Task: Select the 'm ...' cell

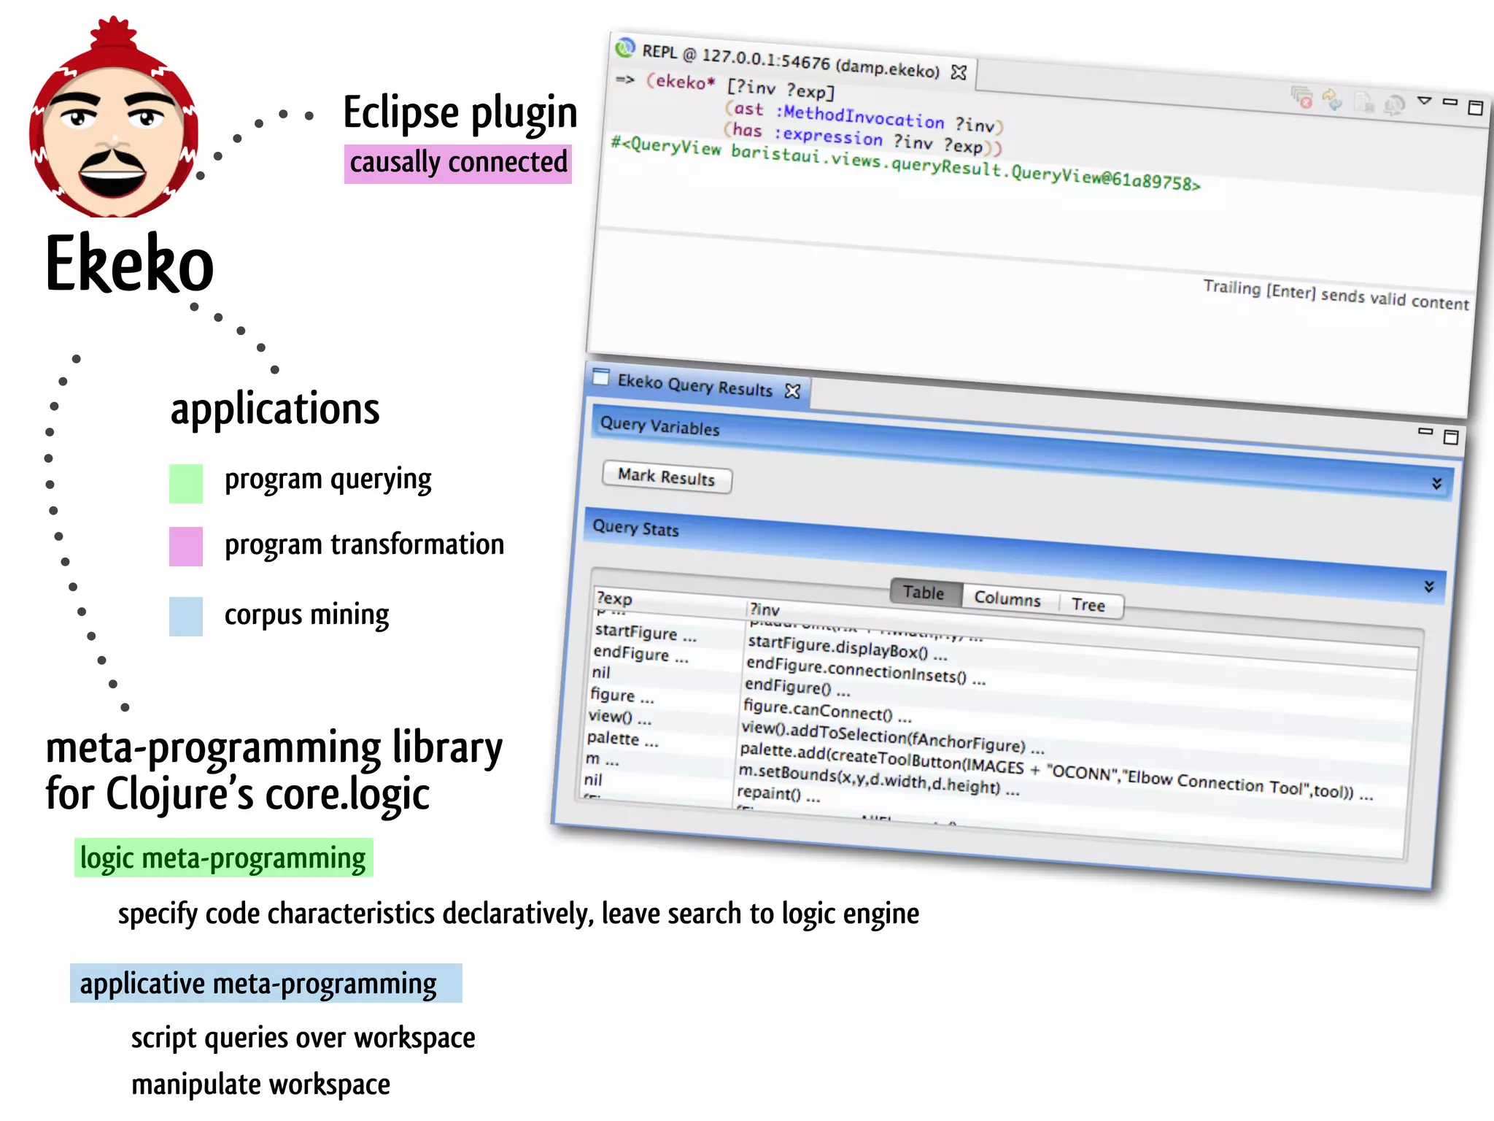Action: (x=603, y=760)
